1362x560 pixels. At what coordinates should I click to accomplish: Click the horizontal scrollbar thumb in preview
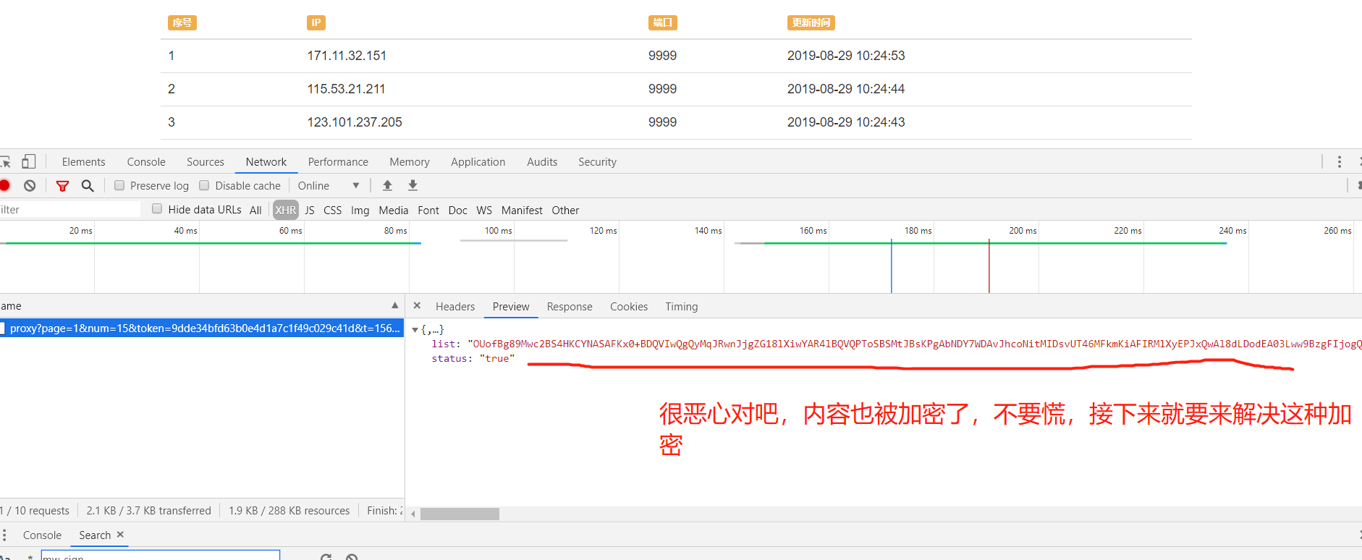(x=460, y=514)
